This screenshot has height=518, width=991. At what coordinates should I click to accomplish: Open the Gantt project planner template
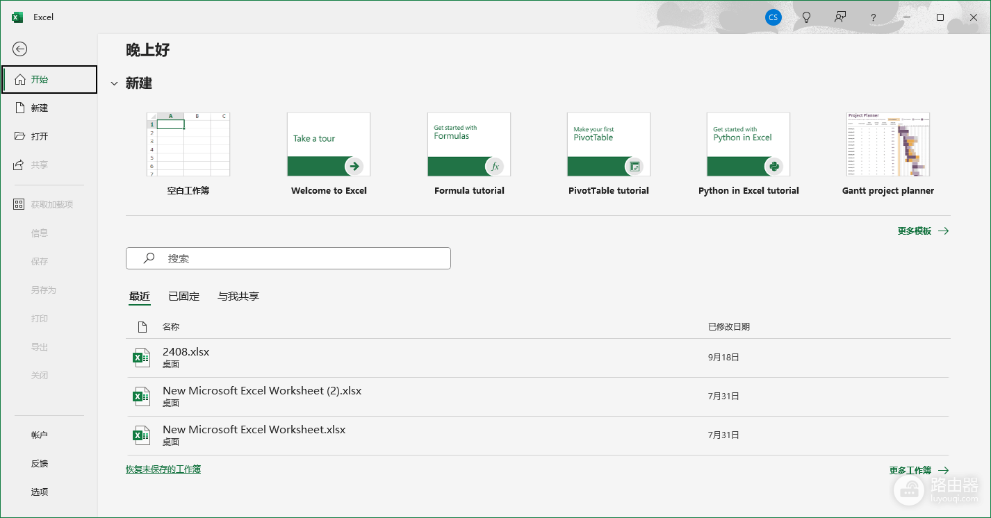pyautogui.click(x=888, y=144)
